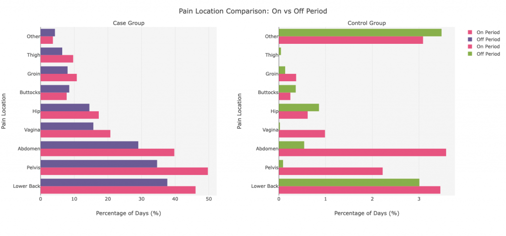Viewport: 506px width, 236px height.
Task: Click the Case Group subplot title
Action: tap(128, 23)
